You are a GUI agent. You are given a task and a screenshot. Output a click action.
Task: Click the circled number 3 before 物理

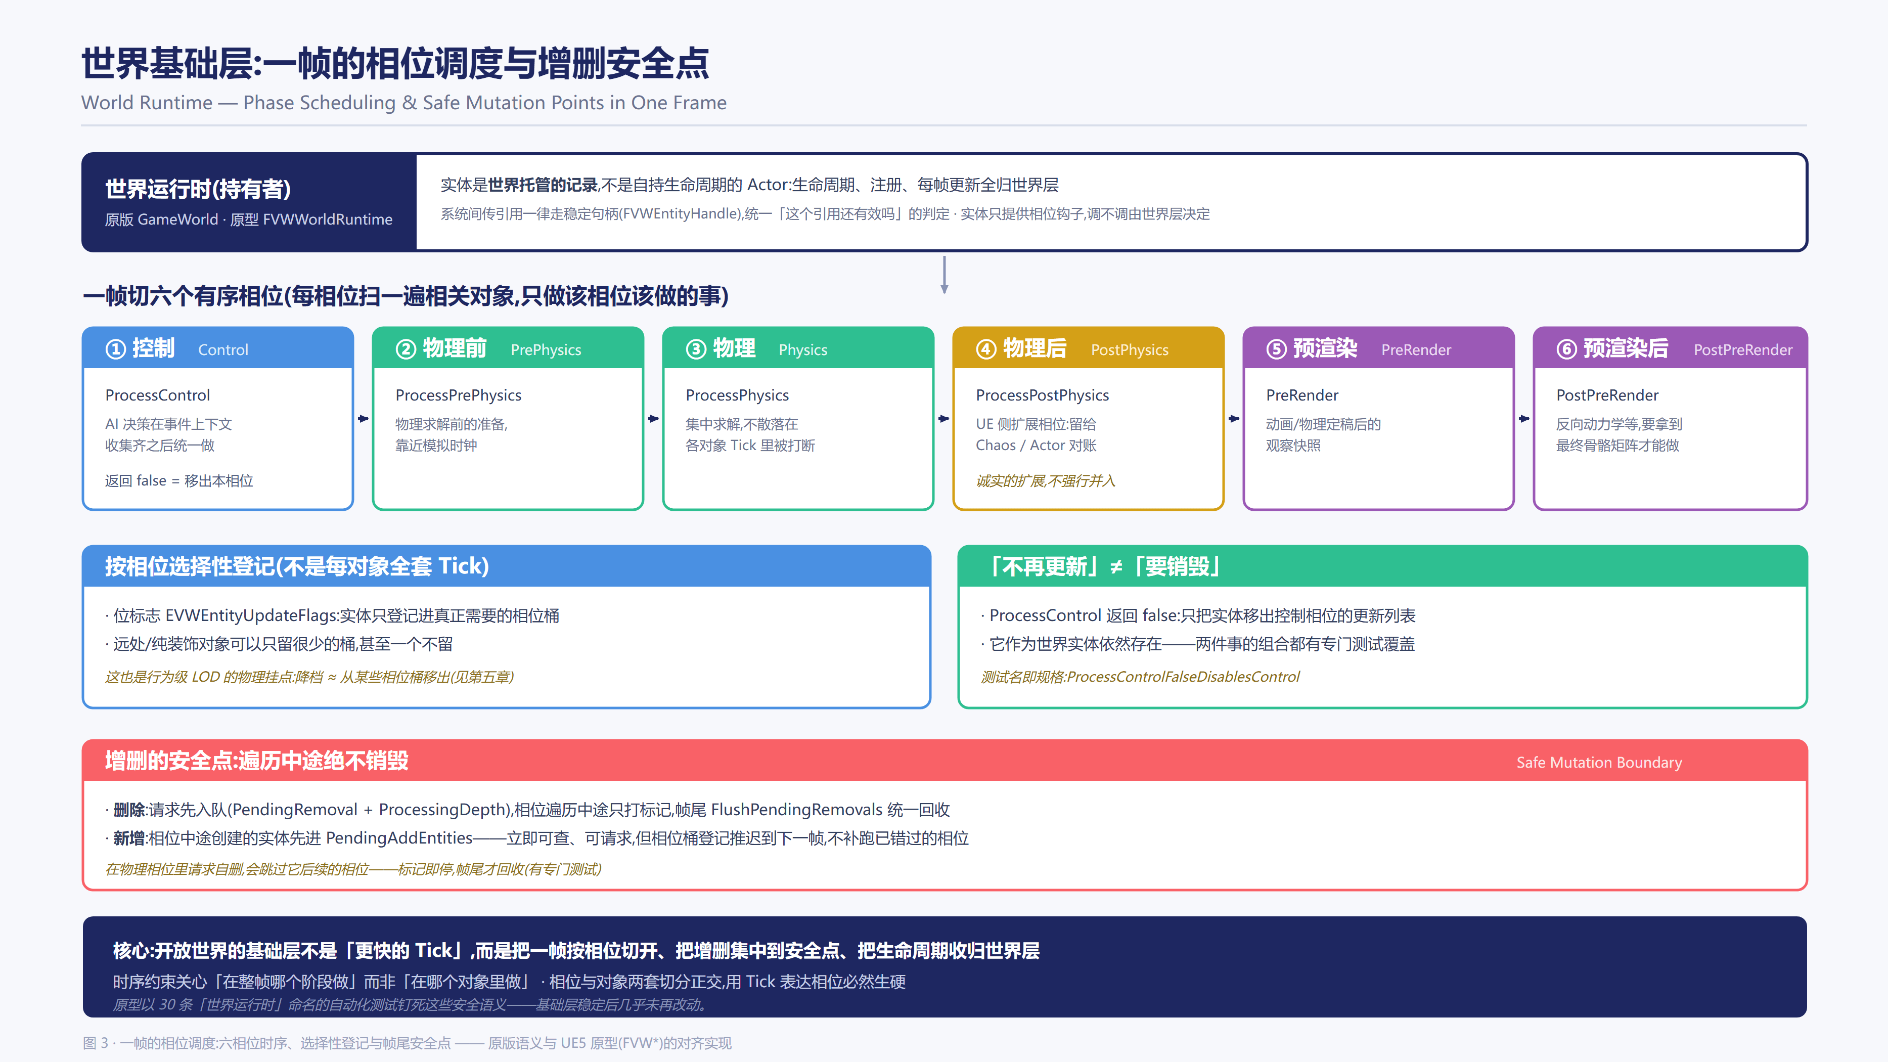(x=696, y=349)
